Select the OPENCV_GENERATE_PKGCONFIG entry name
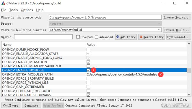 tap(27, 91)
